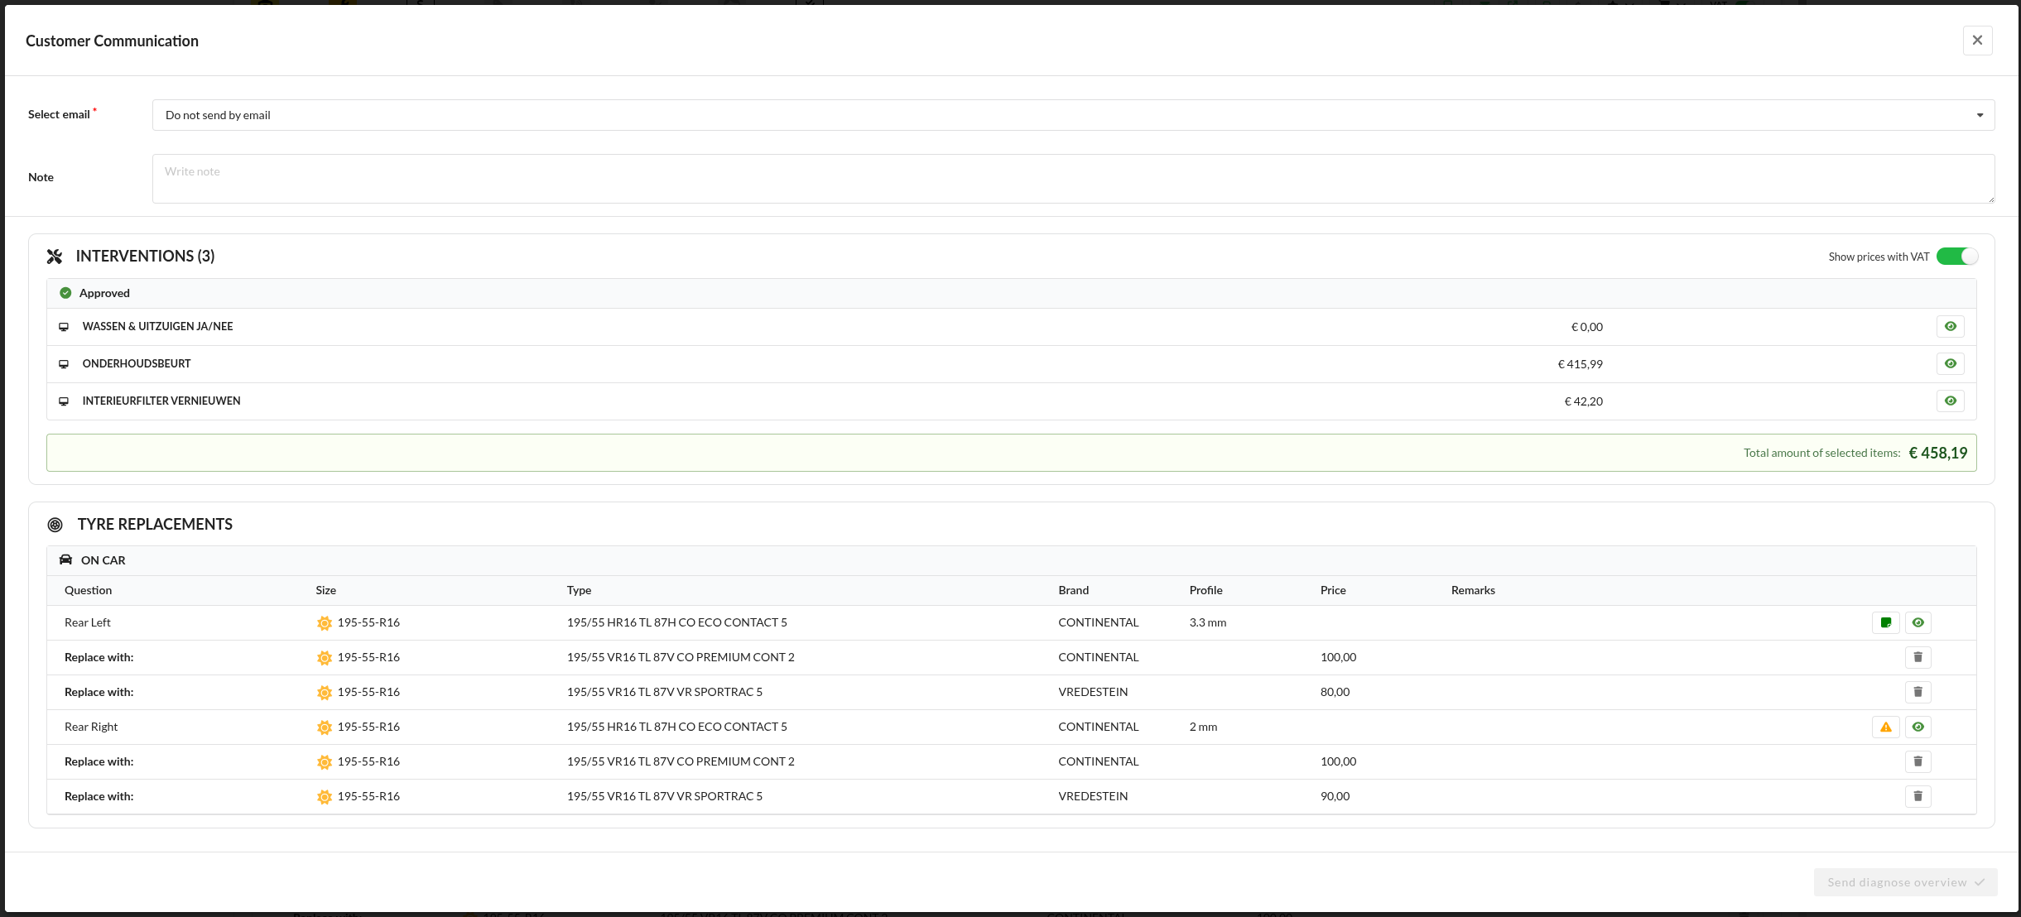The height and width of the screenshot is (917, 2021).
Task: Click sun icon on Rear Right SPORTRAC 5 row
Action: point(325,797)
